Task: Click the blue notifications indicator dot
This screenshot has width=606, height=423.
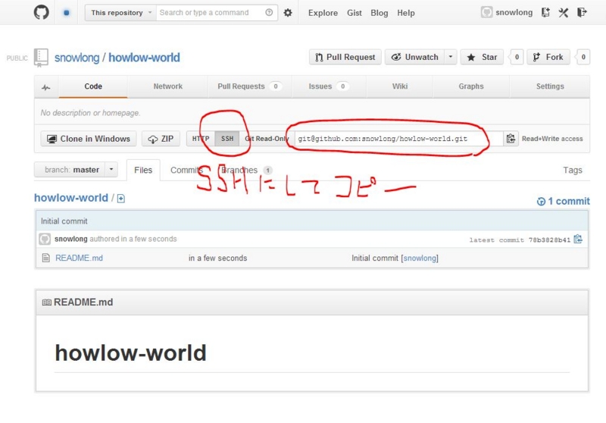Action: 67,13
